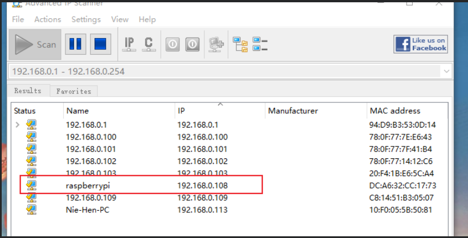The width and height of the screenshot is (468, 238).
Task: Select the raspberrypi device name
Action: [x=88, y=186]
